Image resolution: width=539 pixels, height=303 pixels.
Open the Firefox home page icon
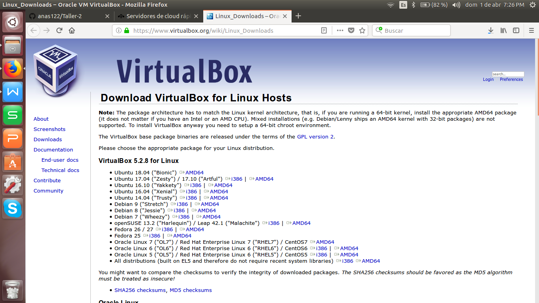72,30
